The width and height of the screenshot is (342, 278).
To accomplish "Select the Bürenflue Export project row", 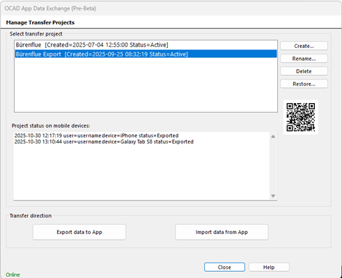I will click(146, 54).
